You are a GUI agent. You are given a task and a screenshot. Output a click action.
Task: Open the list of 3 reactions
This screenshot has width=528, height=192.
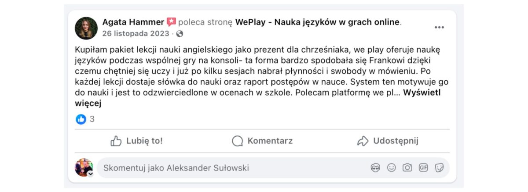(92, 119)
